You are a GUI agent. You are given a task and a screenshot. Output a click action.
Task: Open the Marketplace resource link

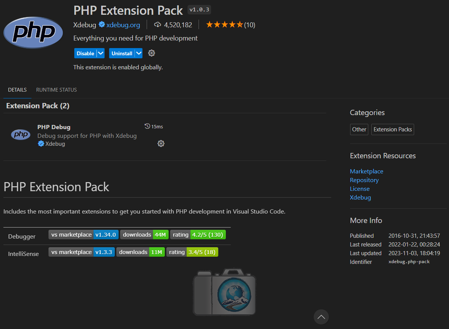(366, 172)
